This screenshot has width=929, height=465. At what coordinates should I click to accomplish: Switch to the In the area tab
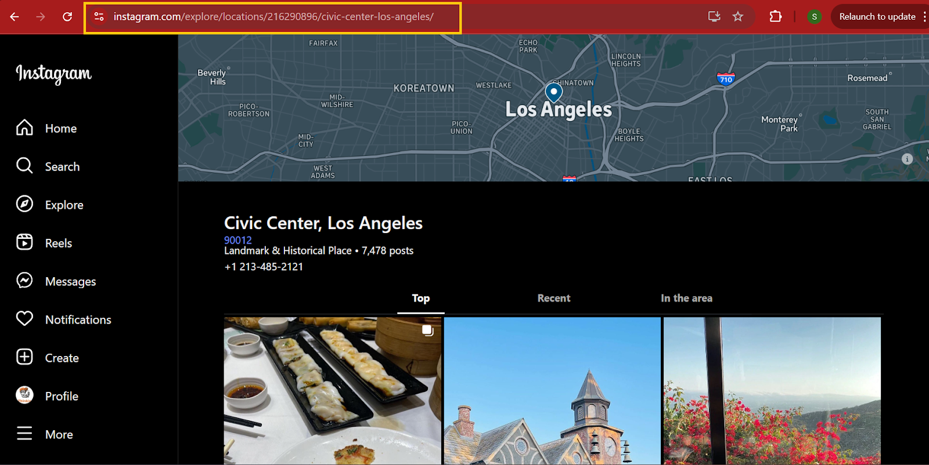(686, 299)
